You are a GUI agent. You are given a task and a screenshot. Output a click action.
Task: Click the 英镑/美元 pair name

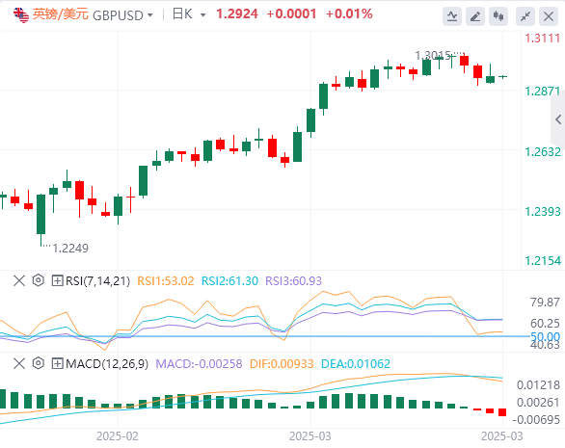[x=60, y=14]
